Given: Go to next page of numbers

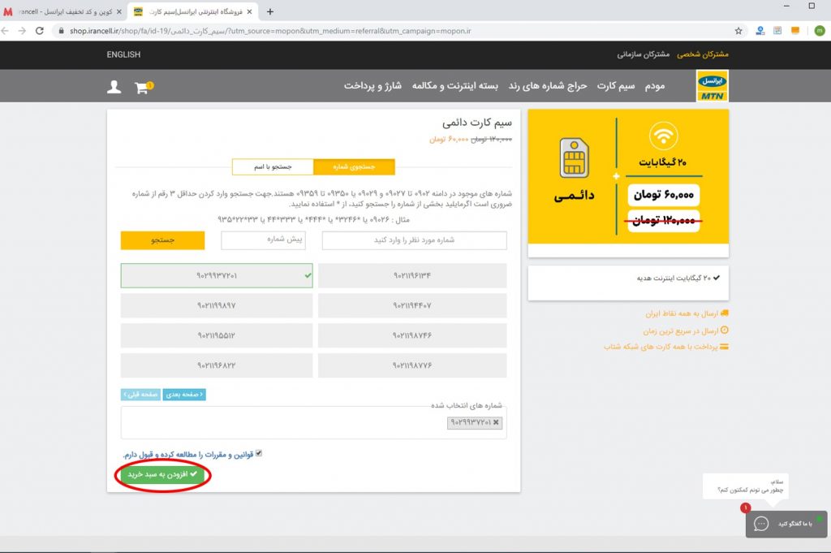Looking at the screenshot, I should (184, 395).
